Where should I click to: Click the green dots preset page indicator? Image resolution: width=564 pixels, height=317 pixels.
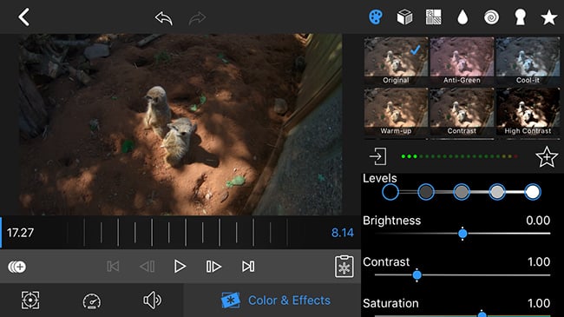[x=459, y=156]
